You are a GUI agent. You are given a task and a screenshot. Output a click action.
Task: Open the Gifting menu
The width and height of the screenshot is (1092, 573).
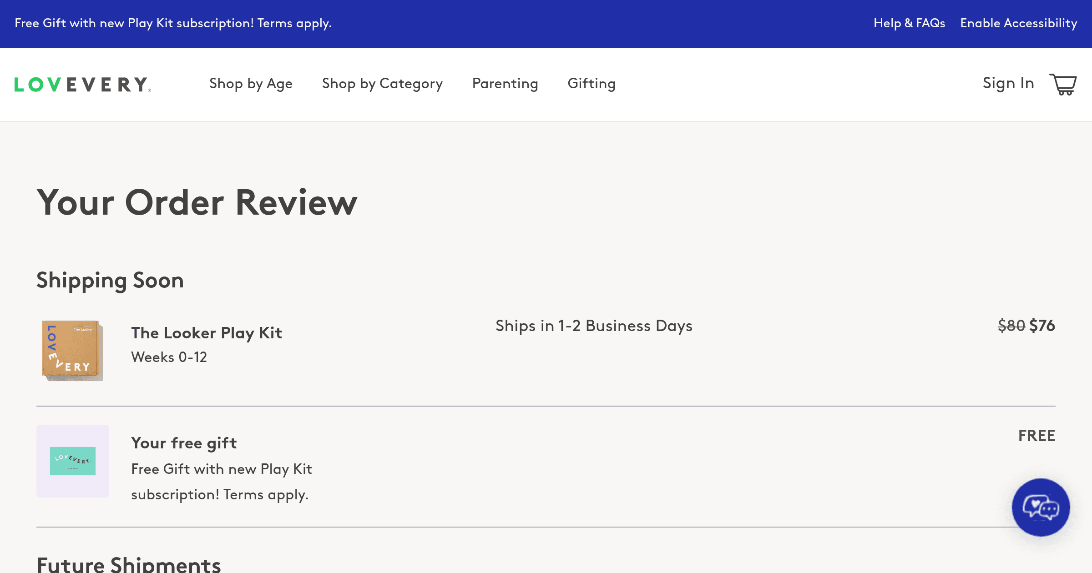591,84
